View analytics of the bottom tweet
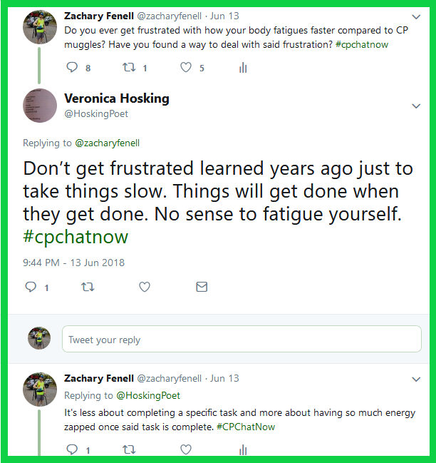 coord(243,449)
